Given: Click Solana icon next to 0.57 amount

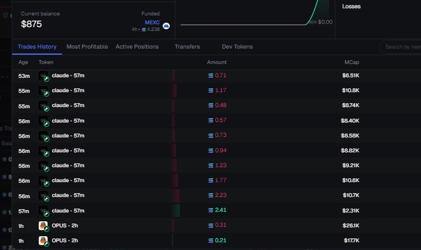Looking at the screenshot, I should click(211, 120).
